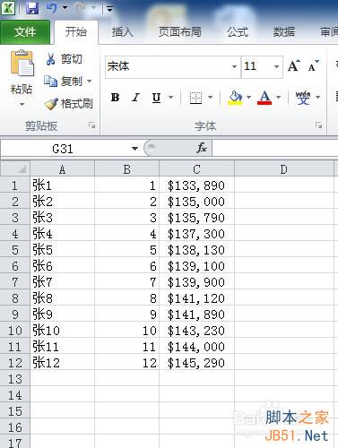Click cell containing 张12
The image size is (338, 448).
pyautogui.click(x=62, y=363)
